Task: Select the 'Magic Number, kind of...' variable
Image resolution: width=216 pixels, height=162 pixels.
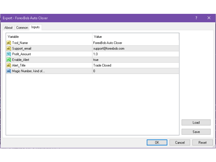Action: [x=28, y=71]
